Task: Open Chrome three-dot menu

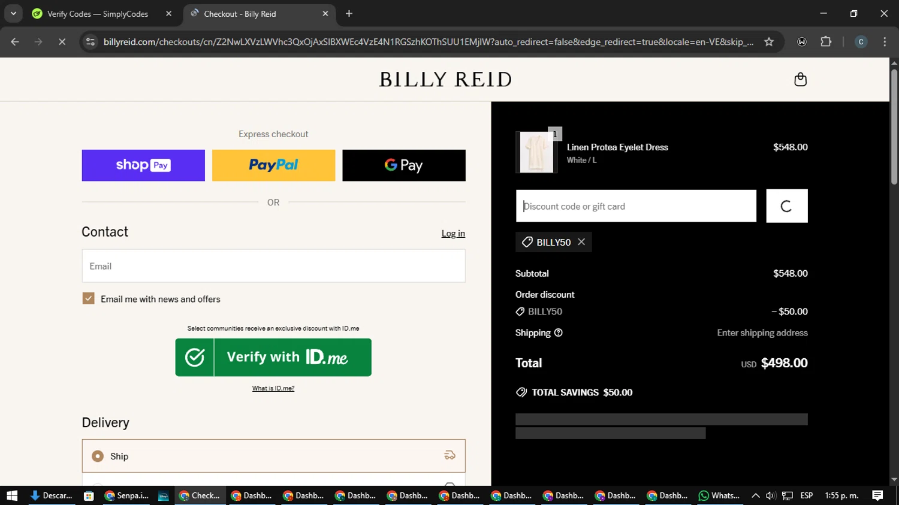Action: pyautogui.click(x=885, y=42)
